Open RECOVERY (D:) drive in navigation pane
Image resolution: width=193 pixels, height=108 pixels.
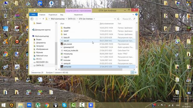tap(42, 62)
